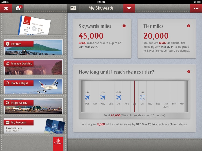This screenshot has width=202, height=151.
Task: Tap the membership card icon beside My Skywards
Action: point(73,8)
